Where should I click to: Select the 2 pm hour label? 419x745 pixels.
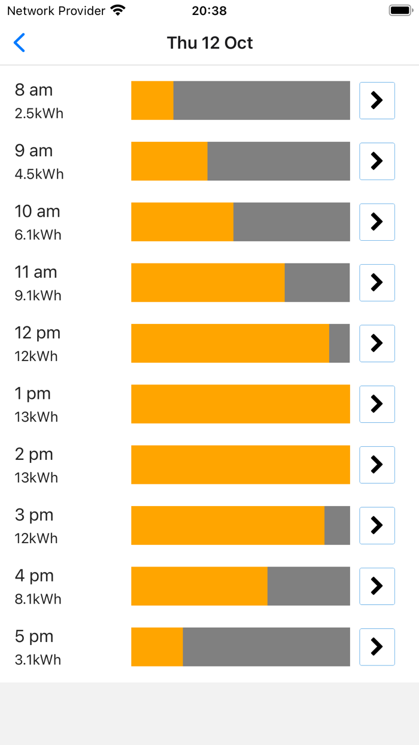[x=35, y=454]
